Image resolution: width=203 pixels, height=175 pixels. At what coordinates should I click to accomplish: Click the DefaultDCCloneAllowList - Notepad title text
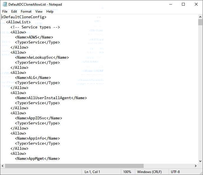(35, 4)
